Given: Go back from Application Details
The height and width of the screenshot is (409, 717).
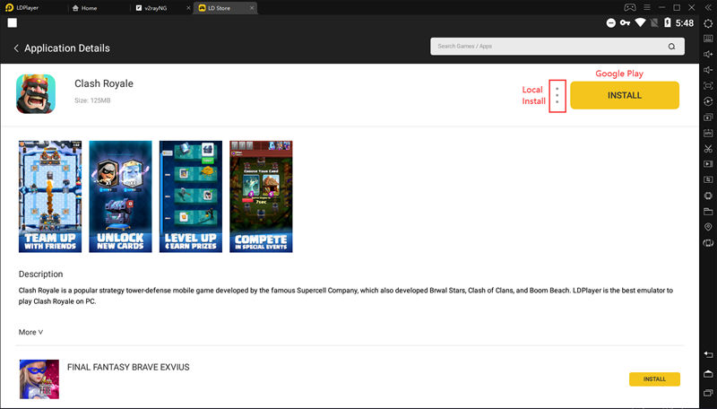Looking at the screenshot, I should [16, 48].
